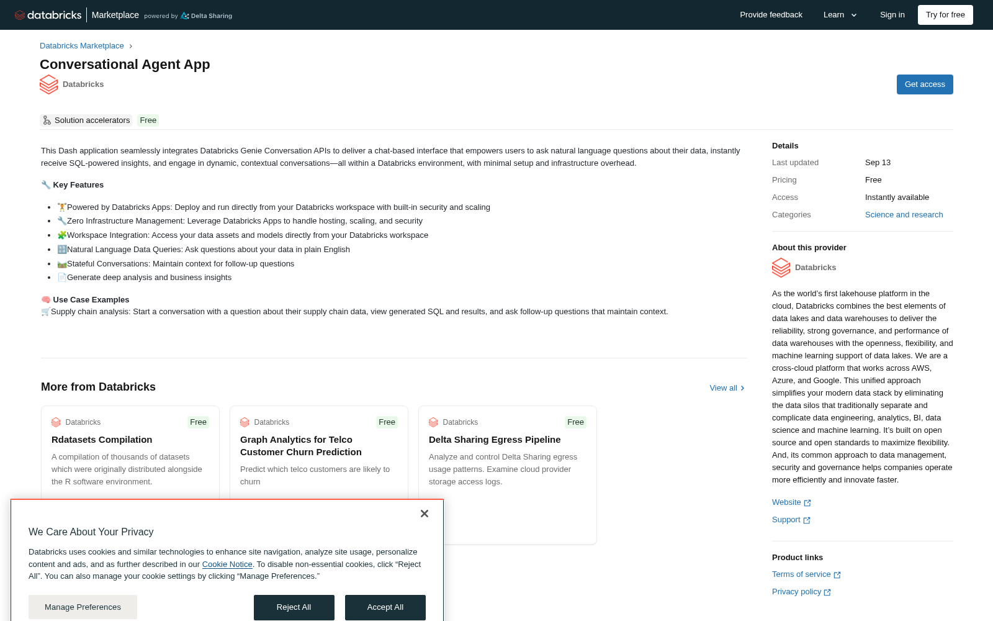Expand the Learn dropdown menu
Screen dimensions: 993x621
point(840,15)
